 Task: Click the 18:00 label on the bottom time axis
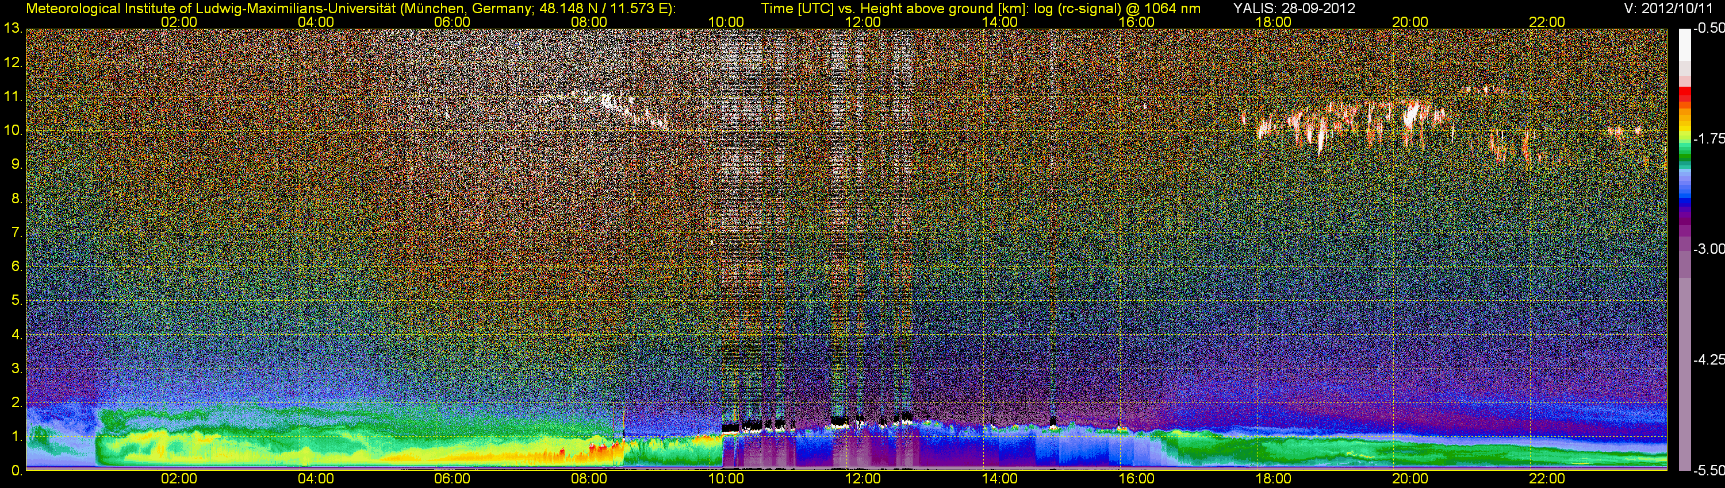click(x=1273, y=479)
